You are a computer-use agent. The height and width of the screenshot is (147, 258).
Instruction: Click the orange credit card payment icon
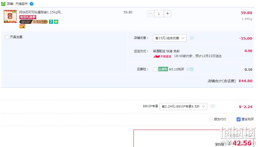coord(22,26)
